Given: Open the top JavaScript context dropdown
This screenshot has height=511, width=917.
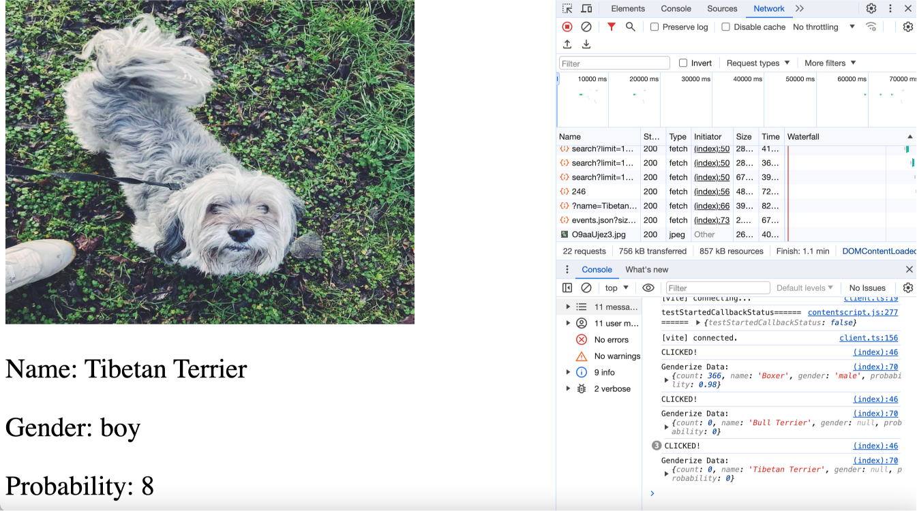Looking at the screenshot, I should tap(617, 288).
